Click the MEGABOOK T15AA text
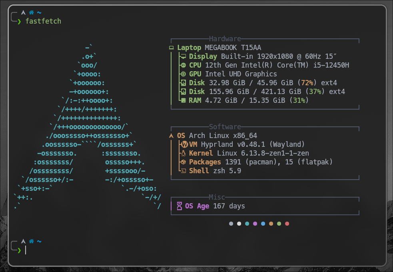 233,48
